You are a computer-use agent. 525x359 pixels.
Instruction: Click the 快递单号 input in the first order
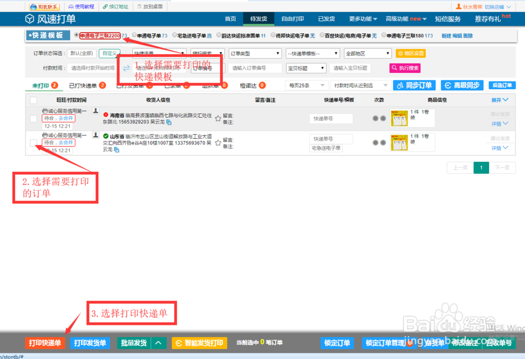331,118
